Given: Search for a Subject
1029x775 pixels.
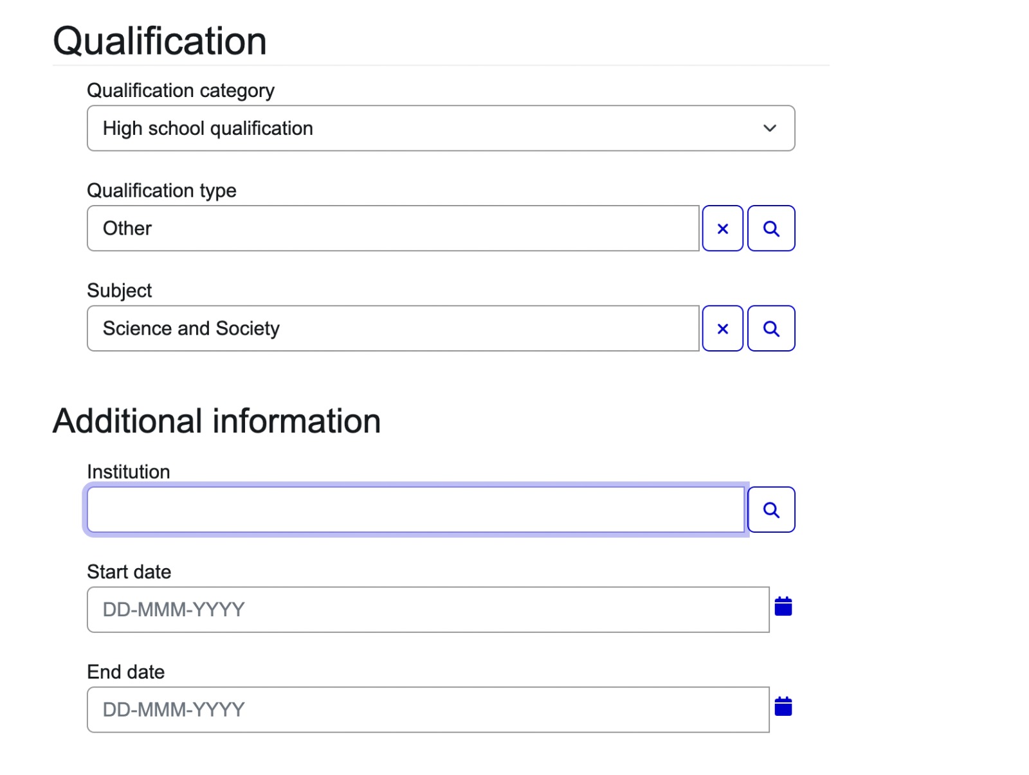Looking at the screenshot, I should (771, 329).
